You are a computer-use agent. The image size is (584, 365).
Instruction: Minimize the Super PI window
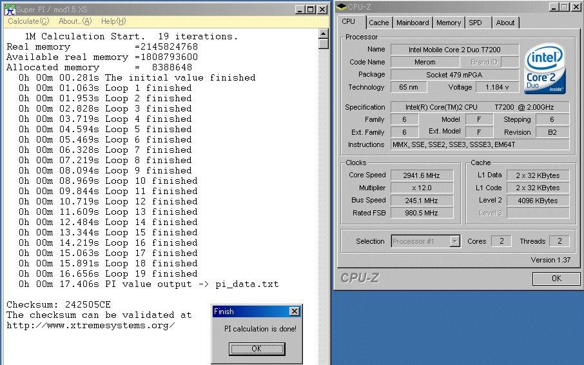300,10
